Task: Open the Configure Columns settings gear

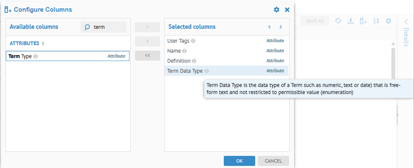Action: (276, 10)
